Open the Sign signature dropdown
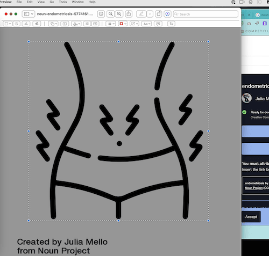Screen dimensions: 269x256 coord(76,24)
